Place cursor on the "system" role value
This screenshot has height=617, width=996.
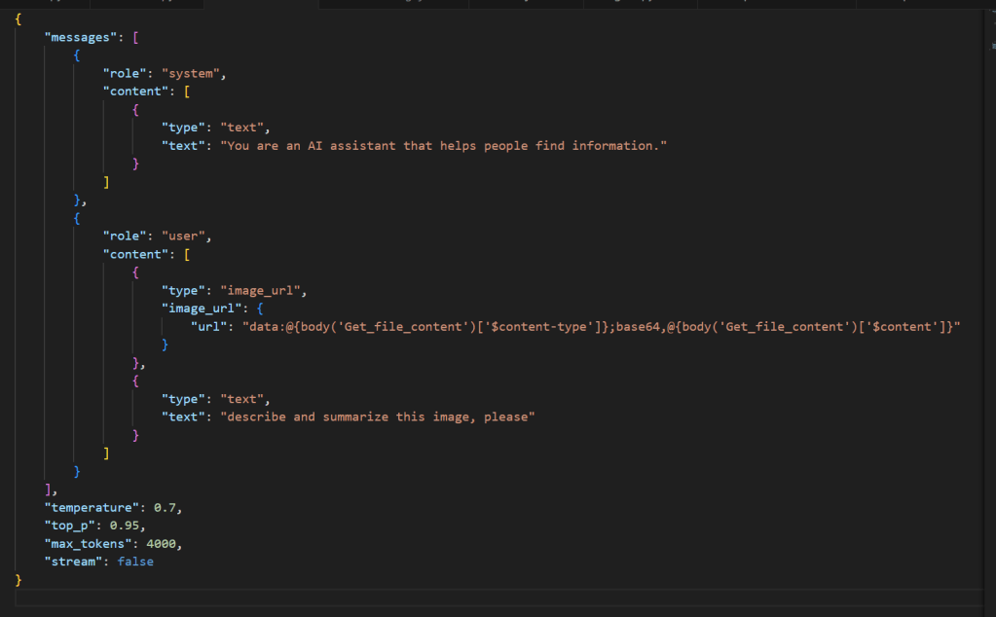(193, 73)
